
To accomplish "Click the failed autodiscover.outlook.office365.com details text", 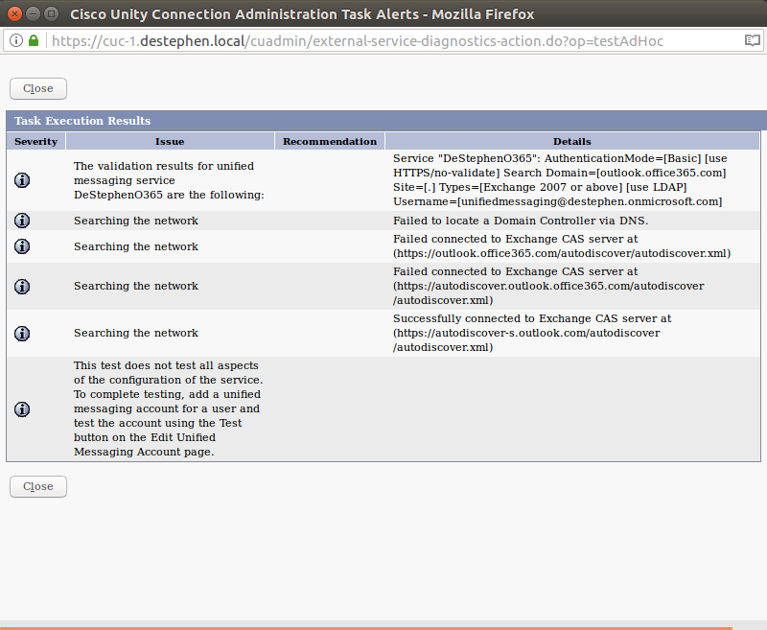I will click(548, 286).
